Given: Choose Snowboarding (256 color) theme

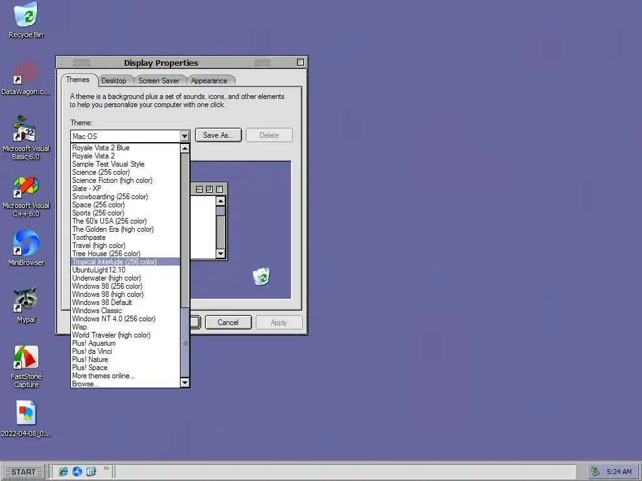Looking at the screenshot, I should [125, 197].
